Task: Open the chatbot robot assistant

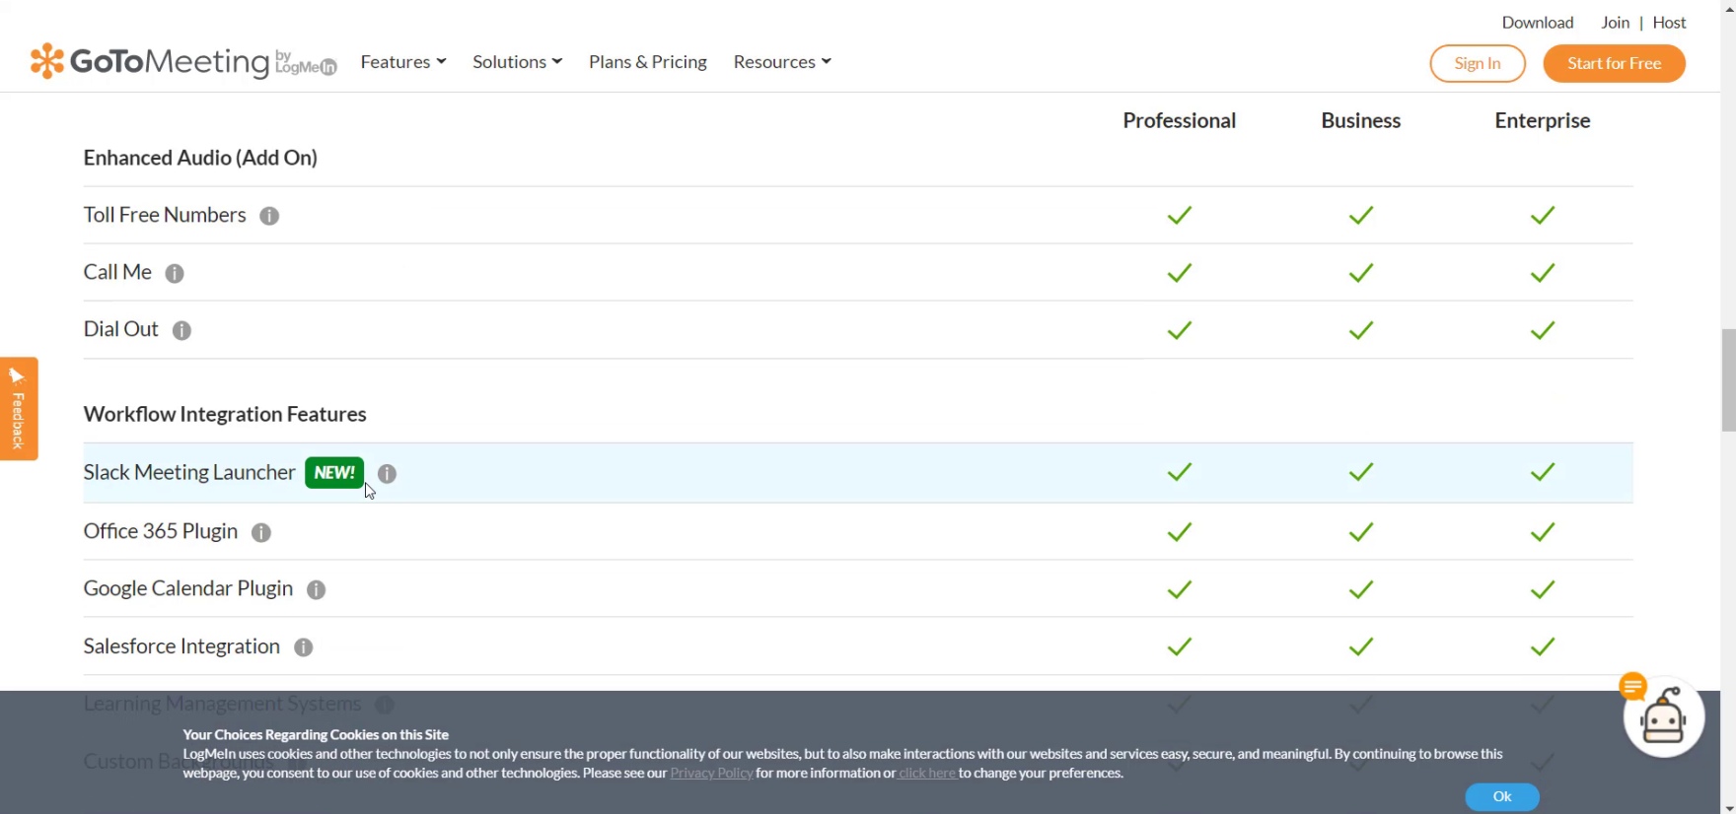Action: 1663,719
